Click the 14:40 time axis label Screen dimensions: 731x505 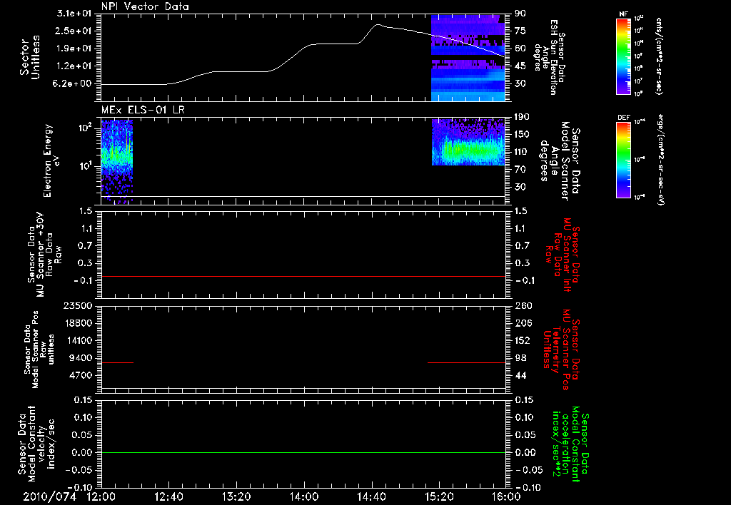click(x=371, y=496)
